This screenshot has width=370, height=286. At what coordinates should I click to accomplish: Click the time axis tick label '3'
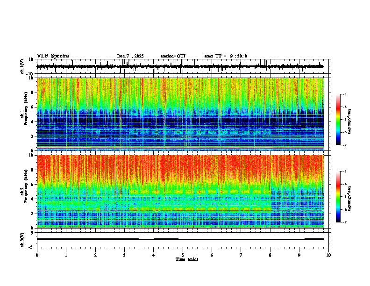124,255
